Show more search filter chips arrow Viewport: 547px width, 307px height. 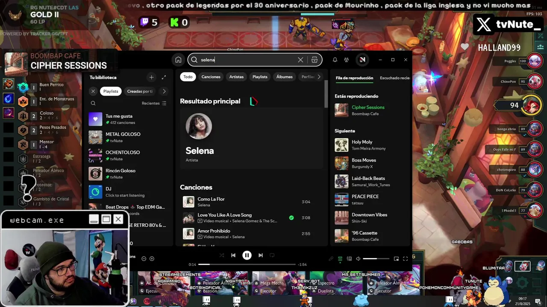tap(319, 77)
